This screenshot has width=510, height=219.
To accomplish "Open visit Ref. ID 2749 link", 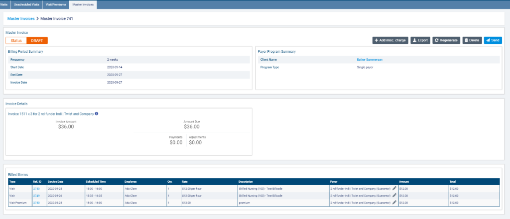I will (36, 196).
